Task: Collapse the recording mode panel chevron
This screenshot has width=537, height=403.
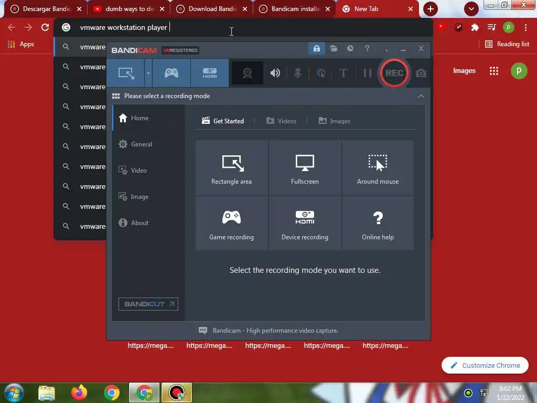Action: [421, 97]
